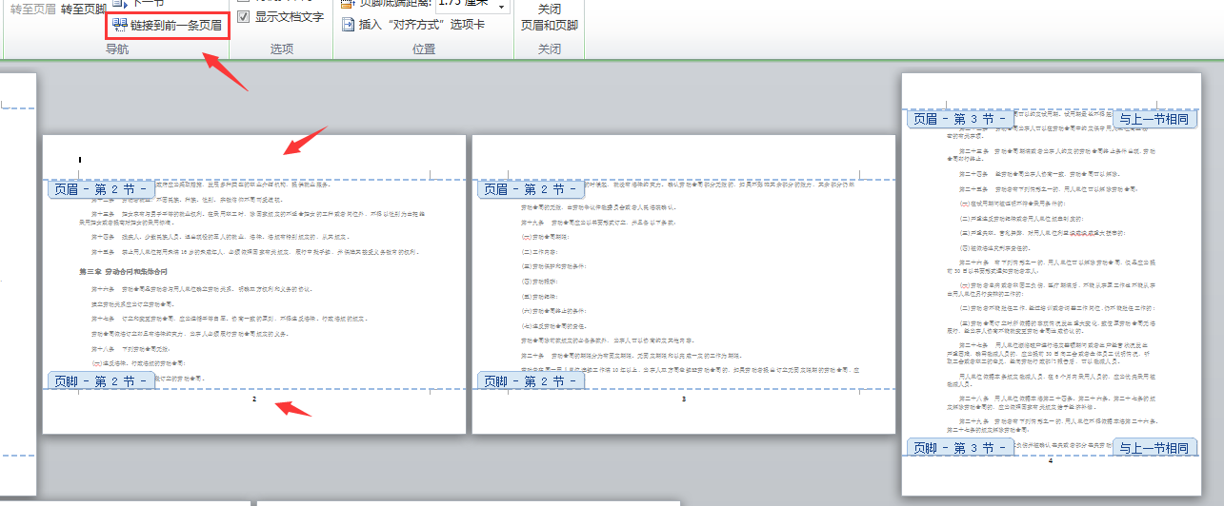
Task: Toggle 显示文档文字 checkbox
Action: (x=244, y=17)
